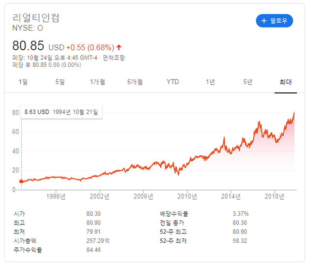The image size is (310, 267).
Task: Click the 시가 label
Action: [19, 214]
